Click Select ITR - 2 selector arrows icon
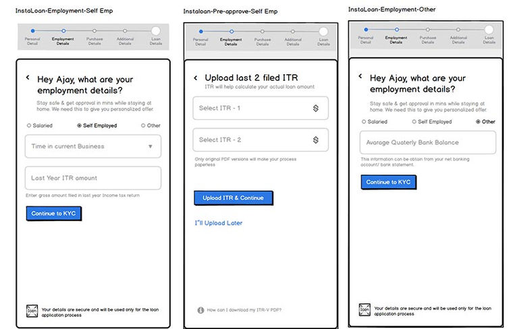 (315, 140)
